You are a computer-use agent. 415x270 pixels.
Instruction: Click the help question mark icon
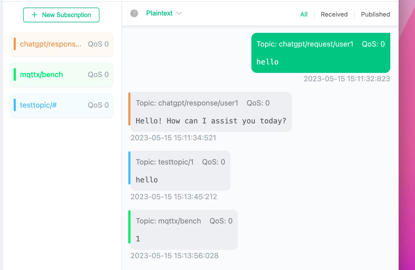coord(134,13)
